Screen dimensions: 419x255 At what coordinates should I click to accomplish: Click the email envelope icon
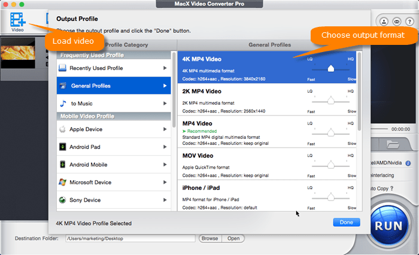click(x=397, y=22)
